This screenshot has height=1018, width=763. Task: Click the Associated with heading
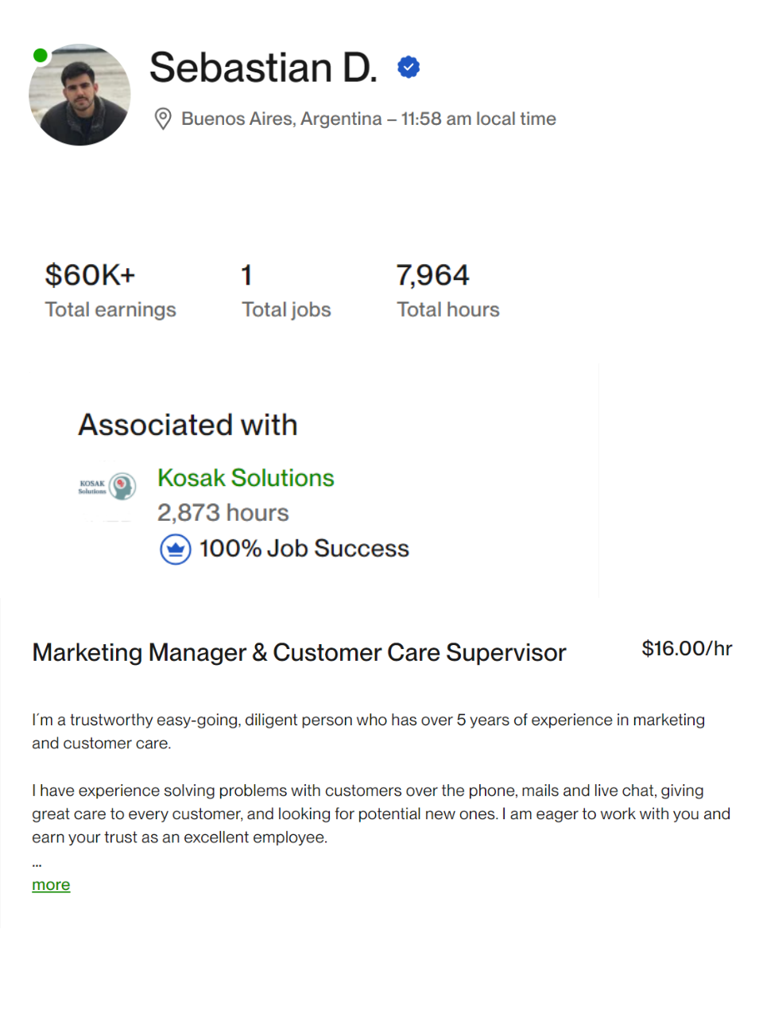click(188, 425)
